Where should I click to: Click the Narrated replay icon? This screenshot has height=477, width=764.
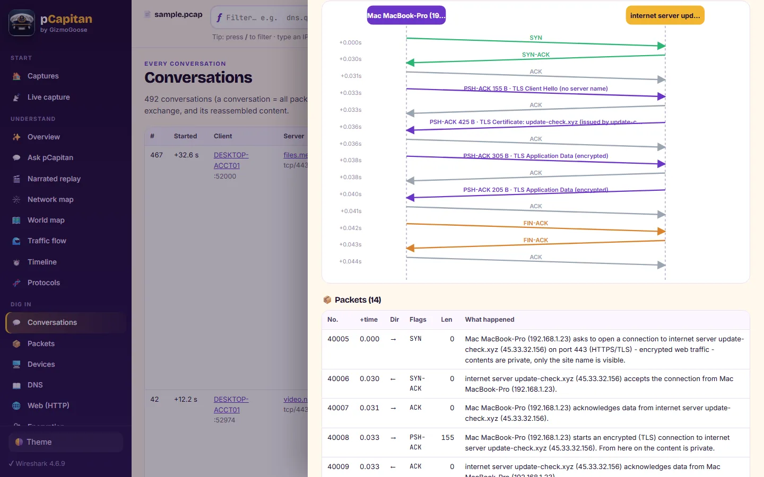[x=16, y=179]
